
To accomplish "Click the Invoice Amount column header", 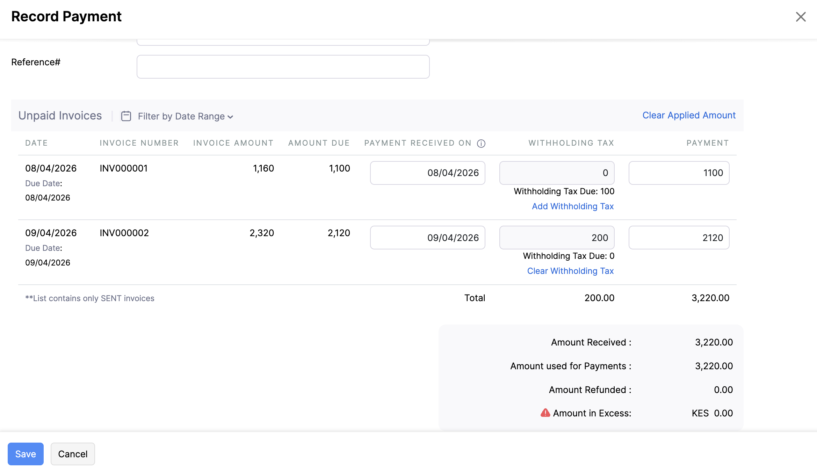I will coord(233,143).
